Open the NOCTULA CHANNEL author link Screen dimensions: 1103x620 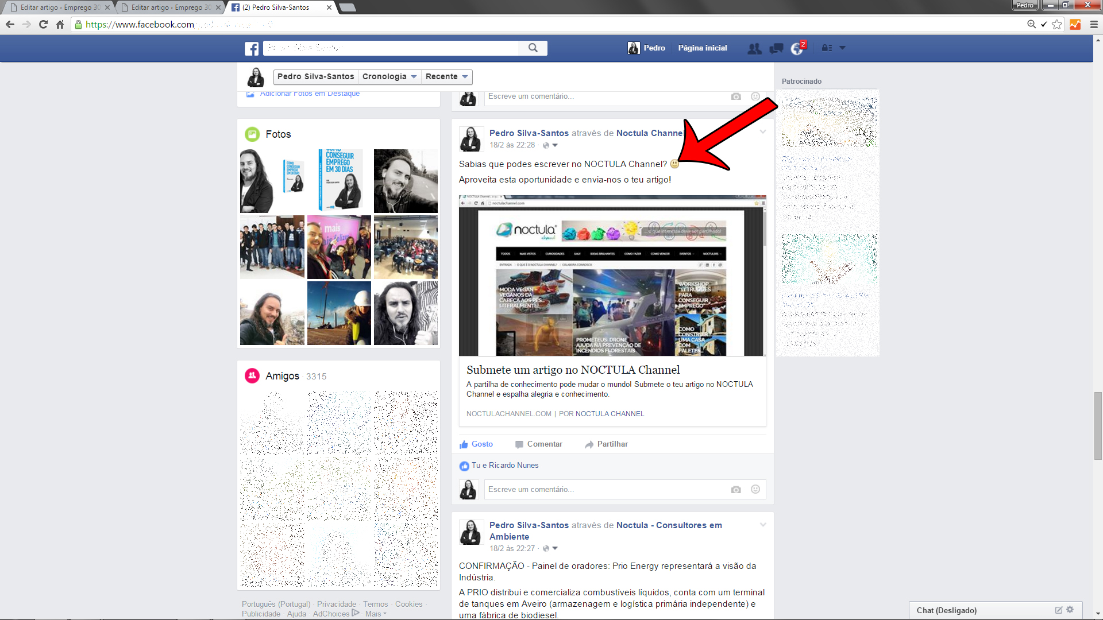pyautogui.click(x=610, y=414)
